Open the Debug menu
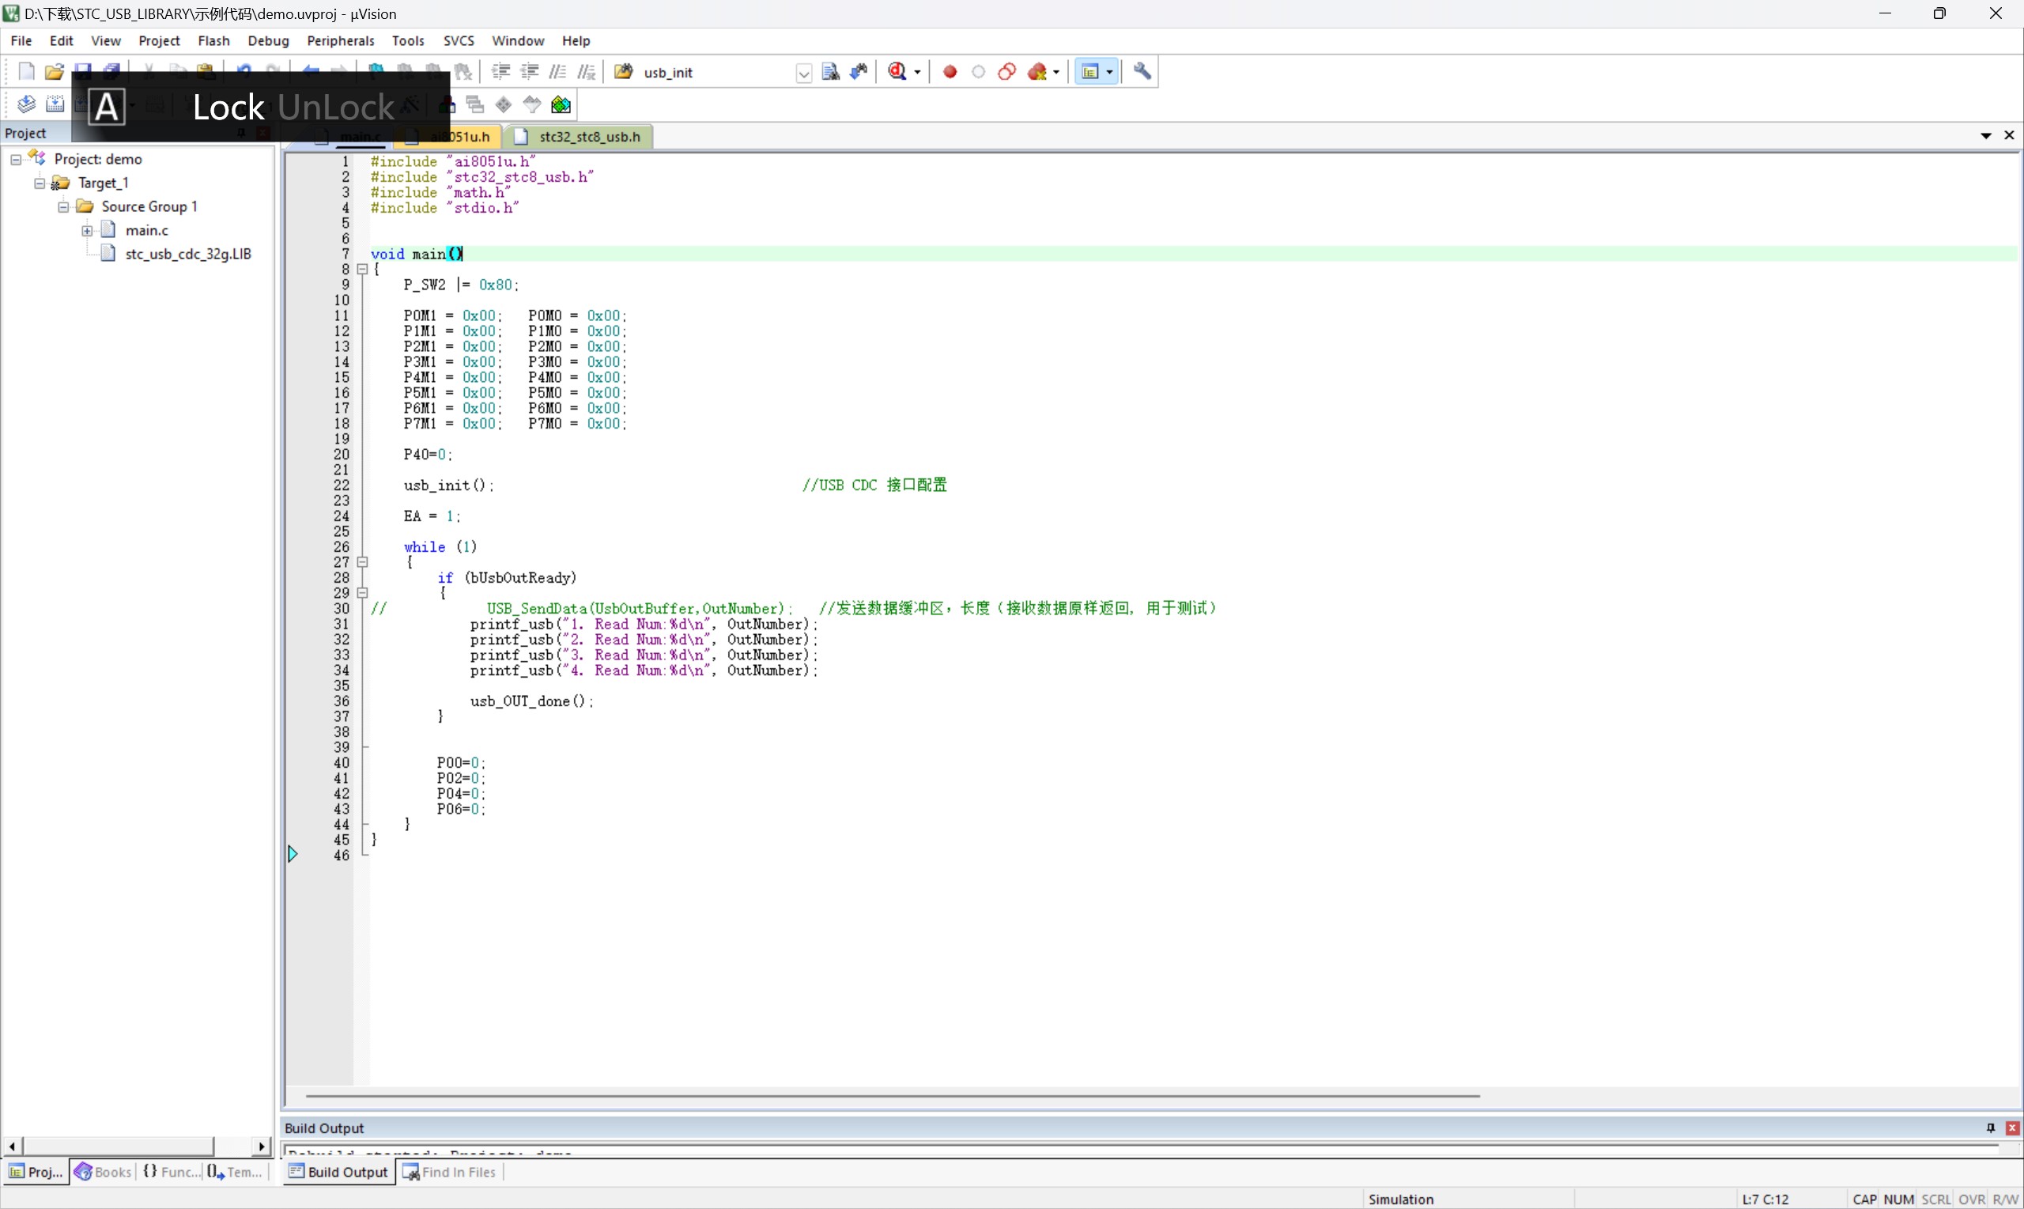The image size is (2024, 1209). click(268, 41)
